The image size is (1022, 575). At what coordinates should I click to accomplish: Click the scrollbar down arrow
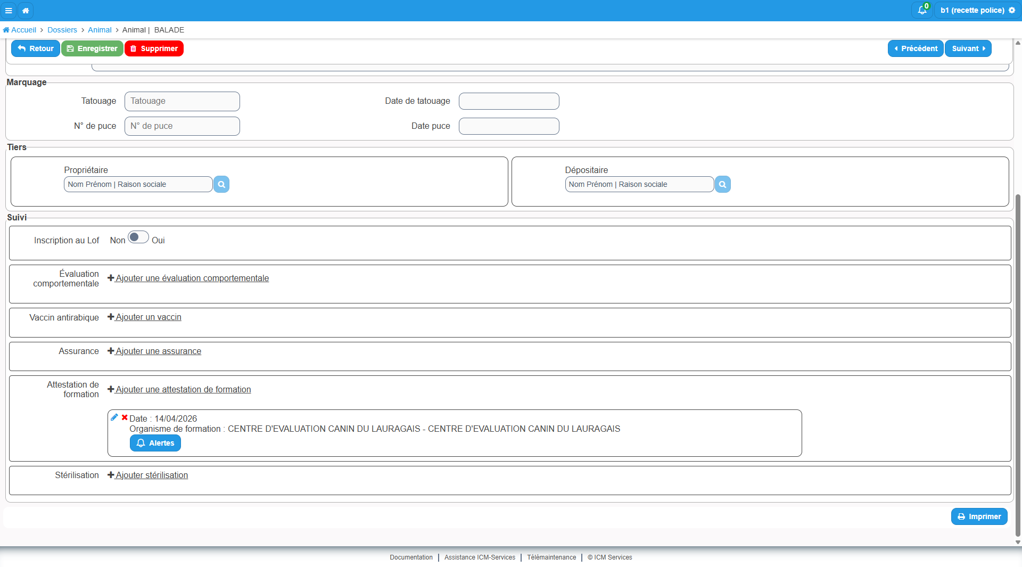[x=1018, y=543]
